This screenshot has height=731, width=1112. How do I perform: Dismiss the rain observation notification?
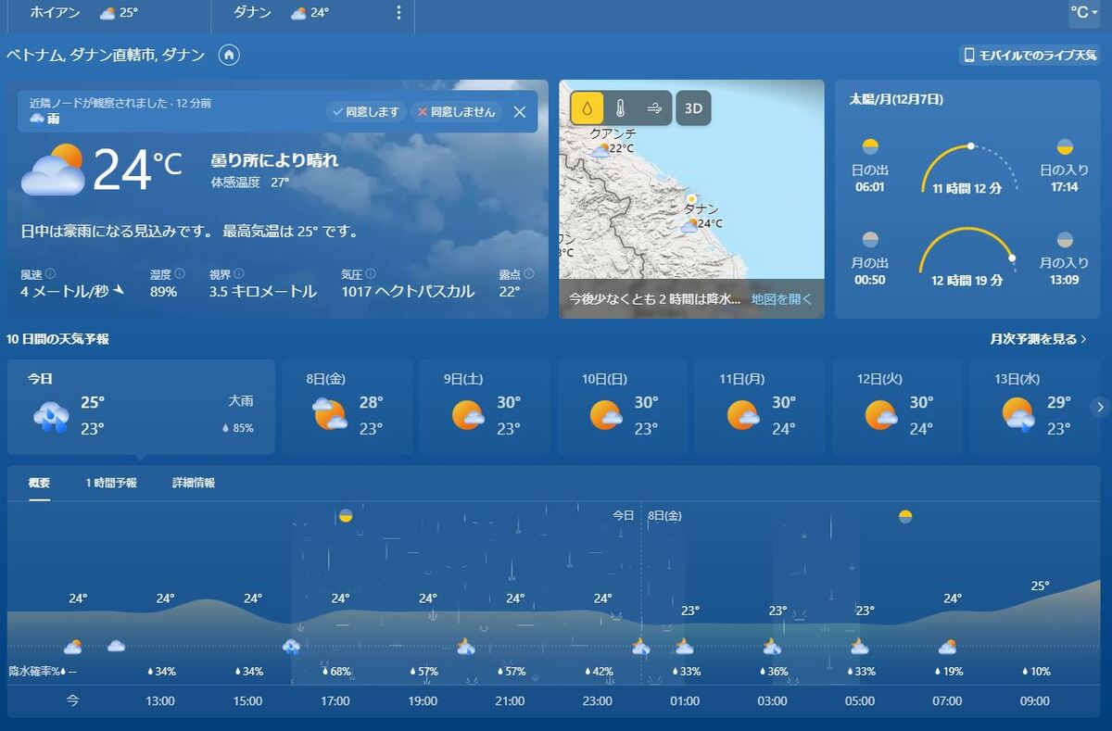520,111
